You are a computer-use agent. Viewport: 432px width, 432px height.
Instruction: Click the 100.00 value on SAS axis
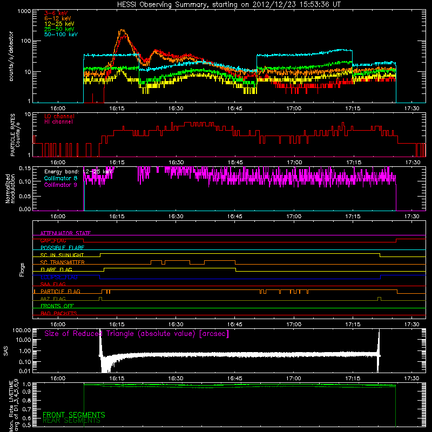coord(22,330)
